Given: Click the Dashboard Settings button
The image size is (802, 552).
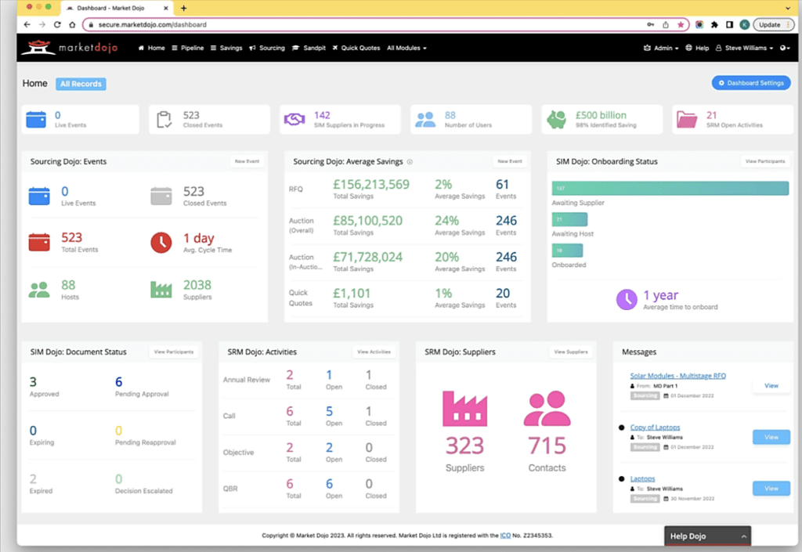Looking at the screenshot, I should (x=750, y=83).
